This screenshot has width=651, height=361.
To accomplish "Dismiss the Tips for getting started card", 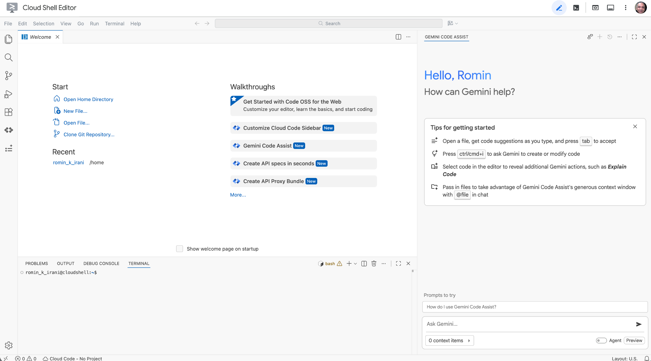I will pyautogui.click(x=635, y=126).
